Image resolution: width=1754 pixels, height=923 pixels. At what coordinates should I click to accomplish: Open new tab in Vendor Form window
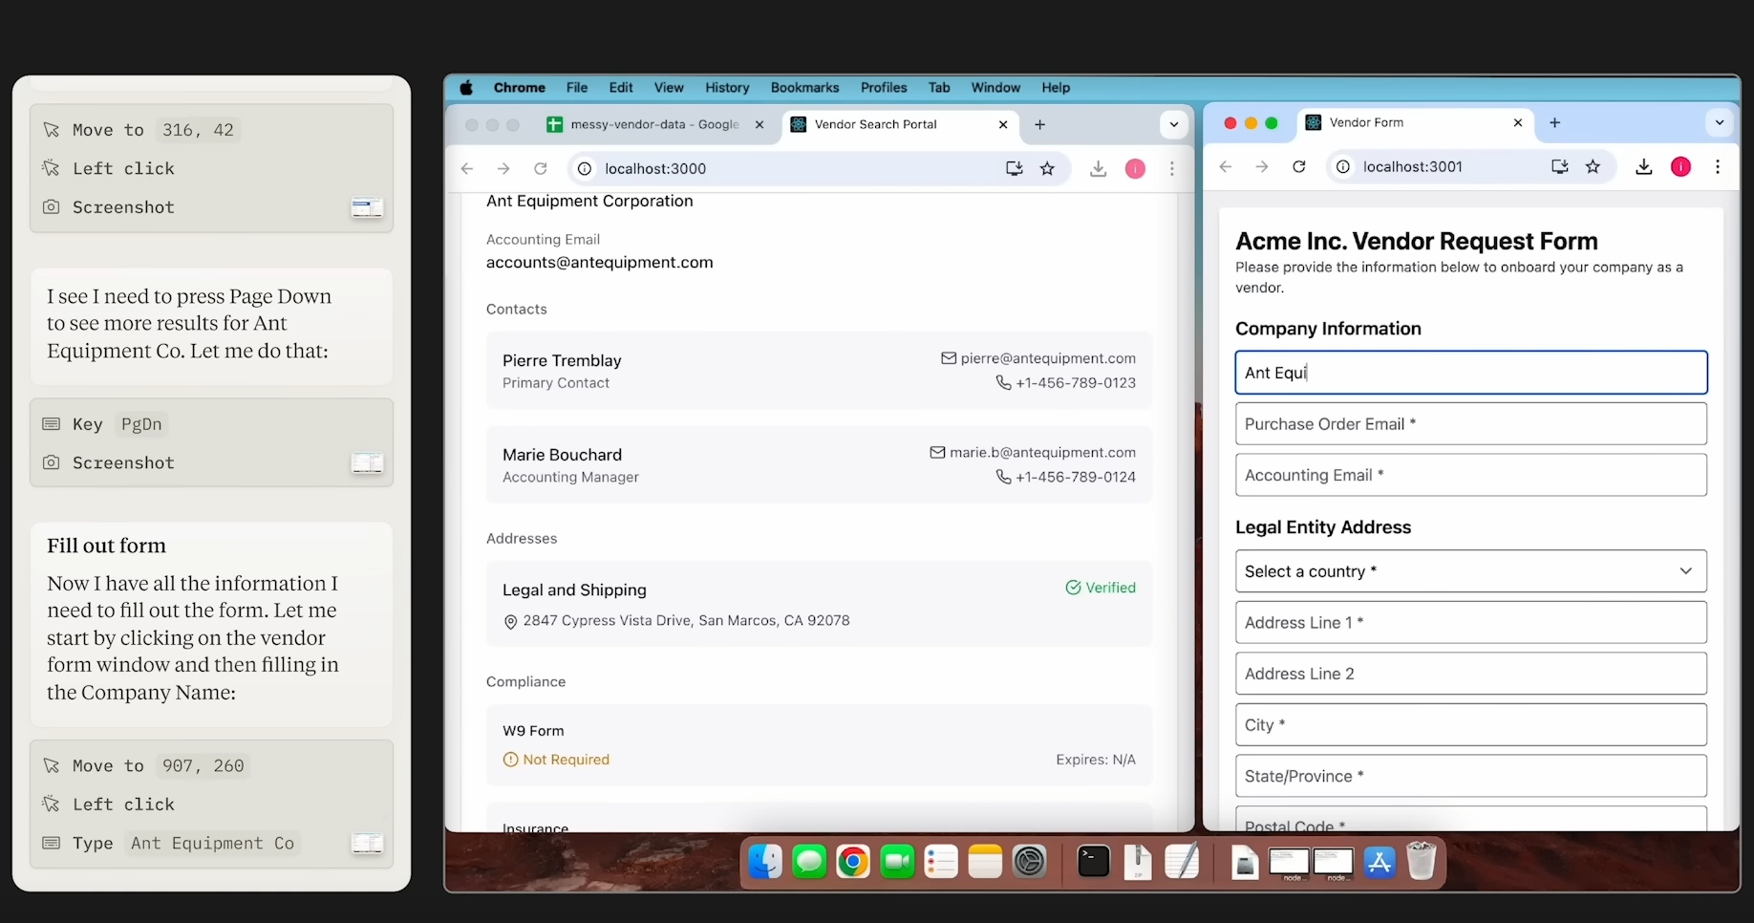(1555, 122)
